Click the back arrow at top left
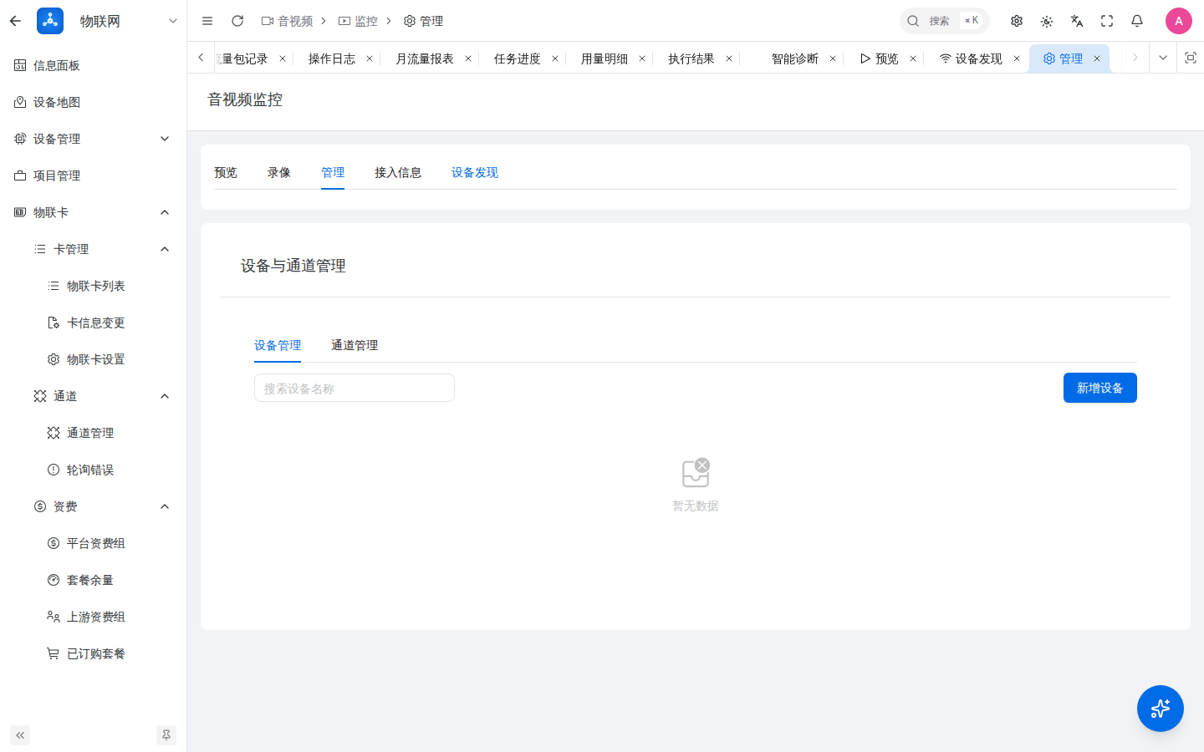Viewport: 1204px width, 752px height. pyautogui.click(x=15, y=21)
